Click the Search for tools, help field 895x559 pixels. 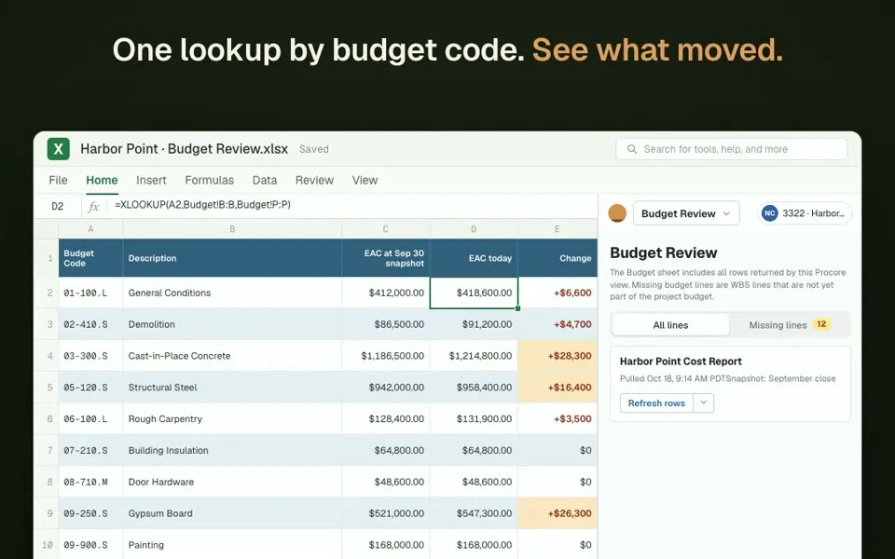(x=731, y=149)
